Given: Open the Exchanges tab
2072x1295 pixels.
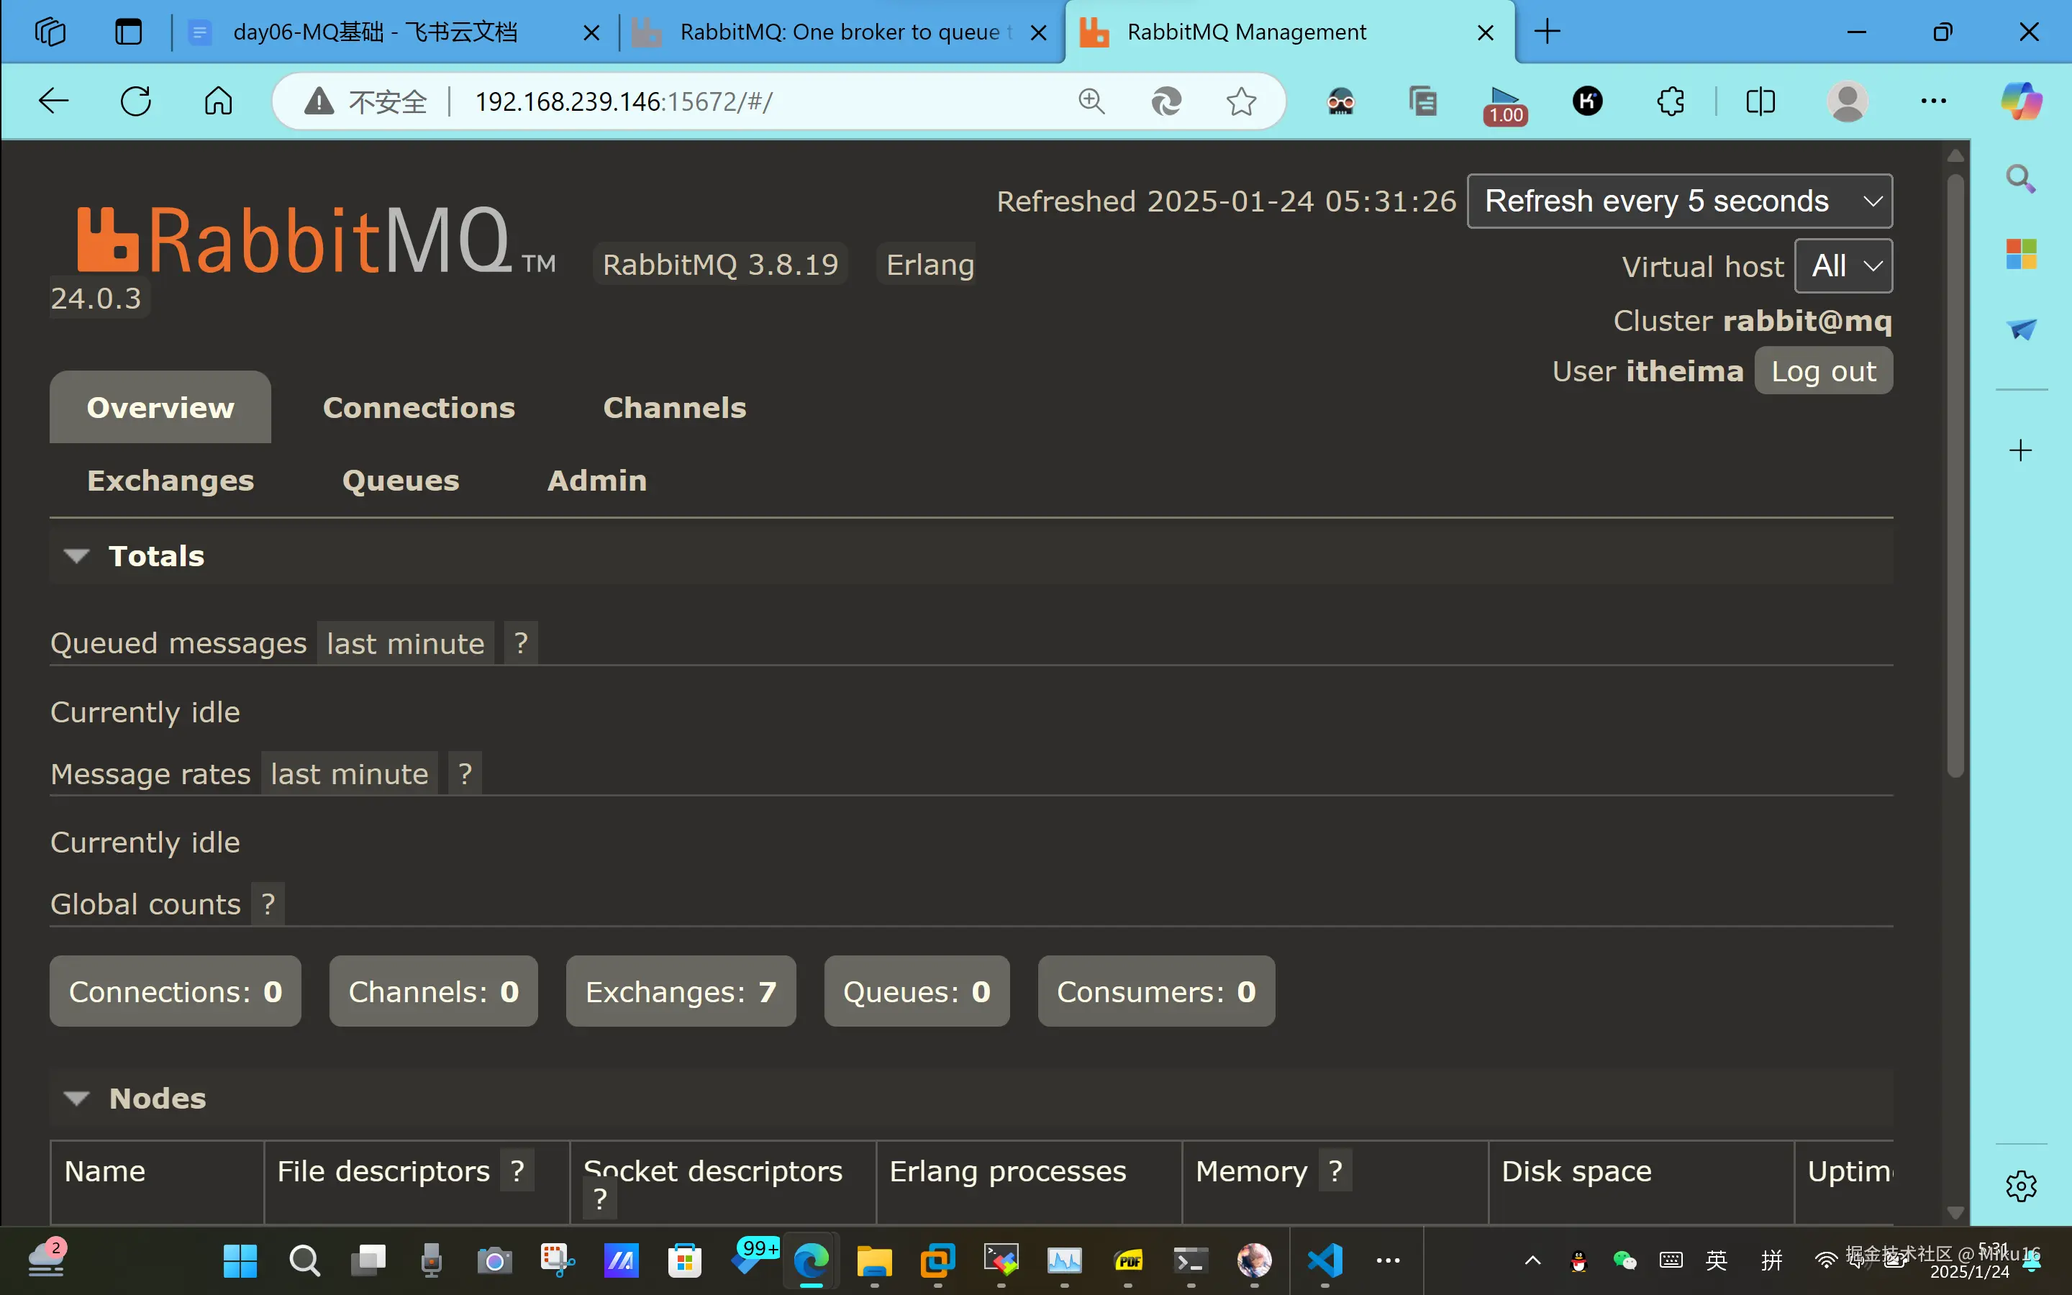Looking at the screenshot, I should pos(171,481).
